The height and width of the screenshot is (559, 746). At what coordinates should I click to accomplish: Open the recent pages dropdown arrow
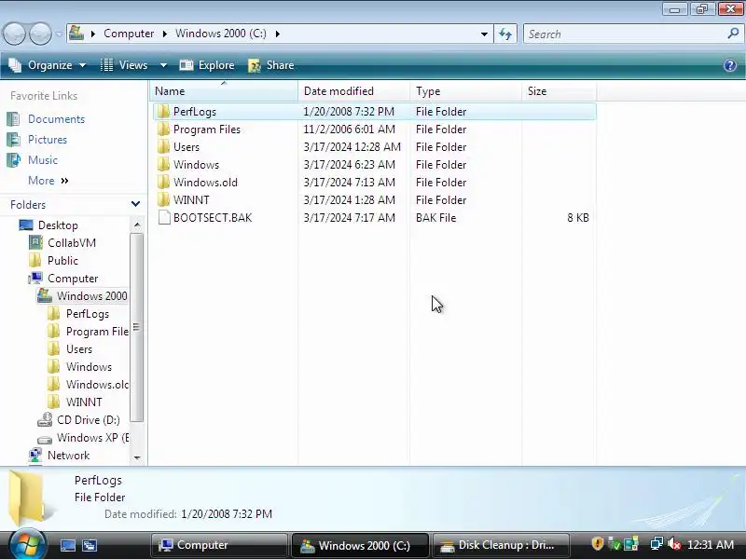pos(59,34)
